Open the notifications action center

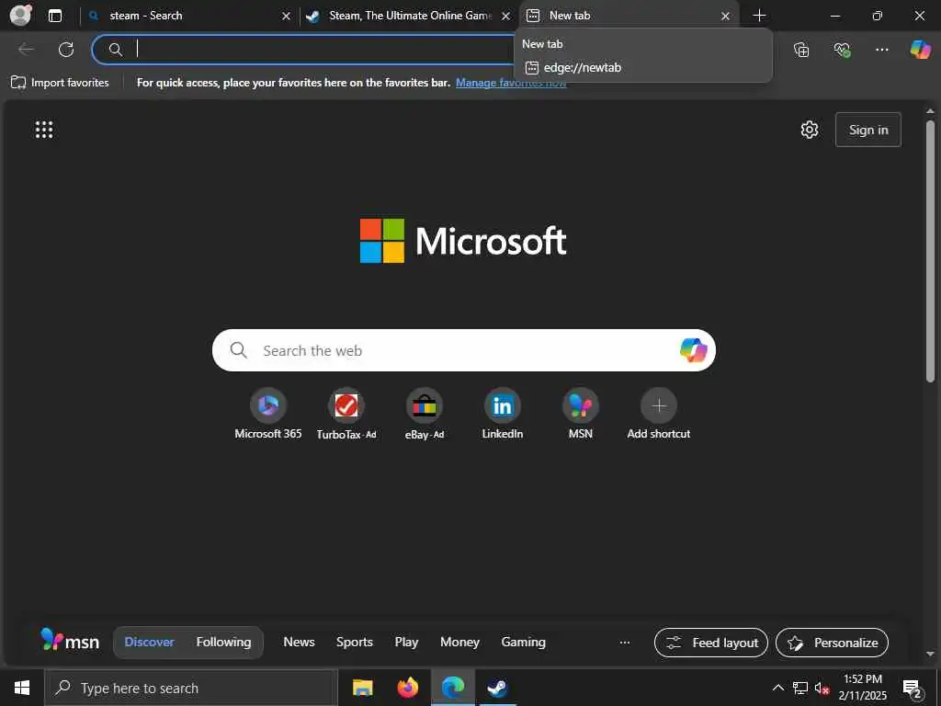(913, 688)
